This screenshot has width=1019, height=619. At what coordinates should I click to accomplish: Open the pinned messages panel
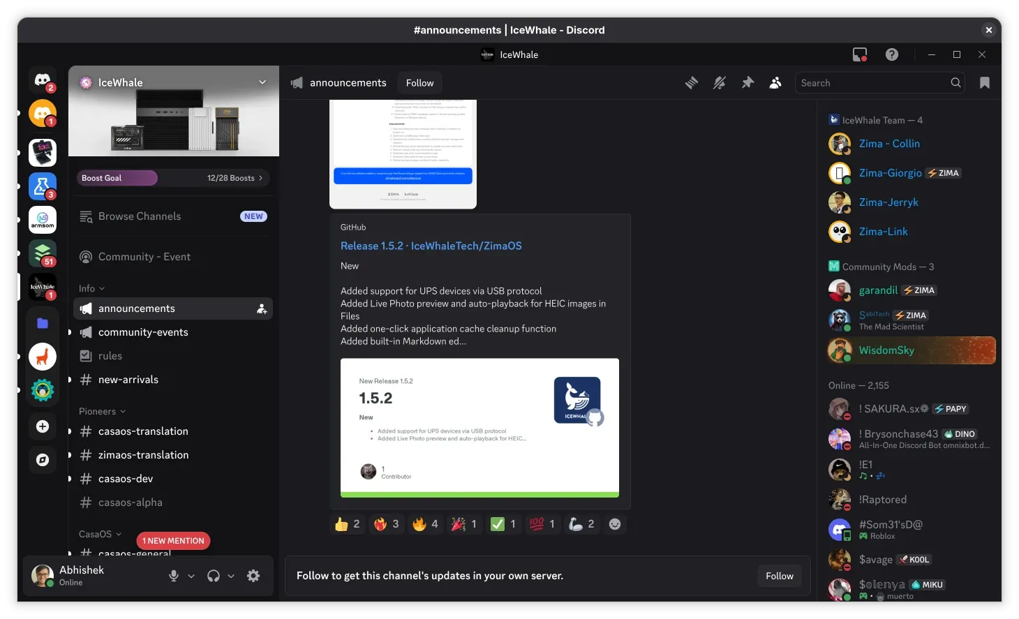point(747,82)
